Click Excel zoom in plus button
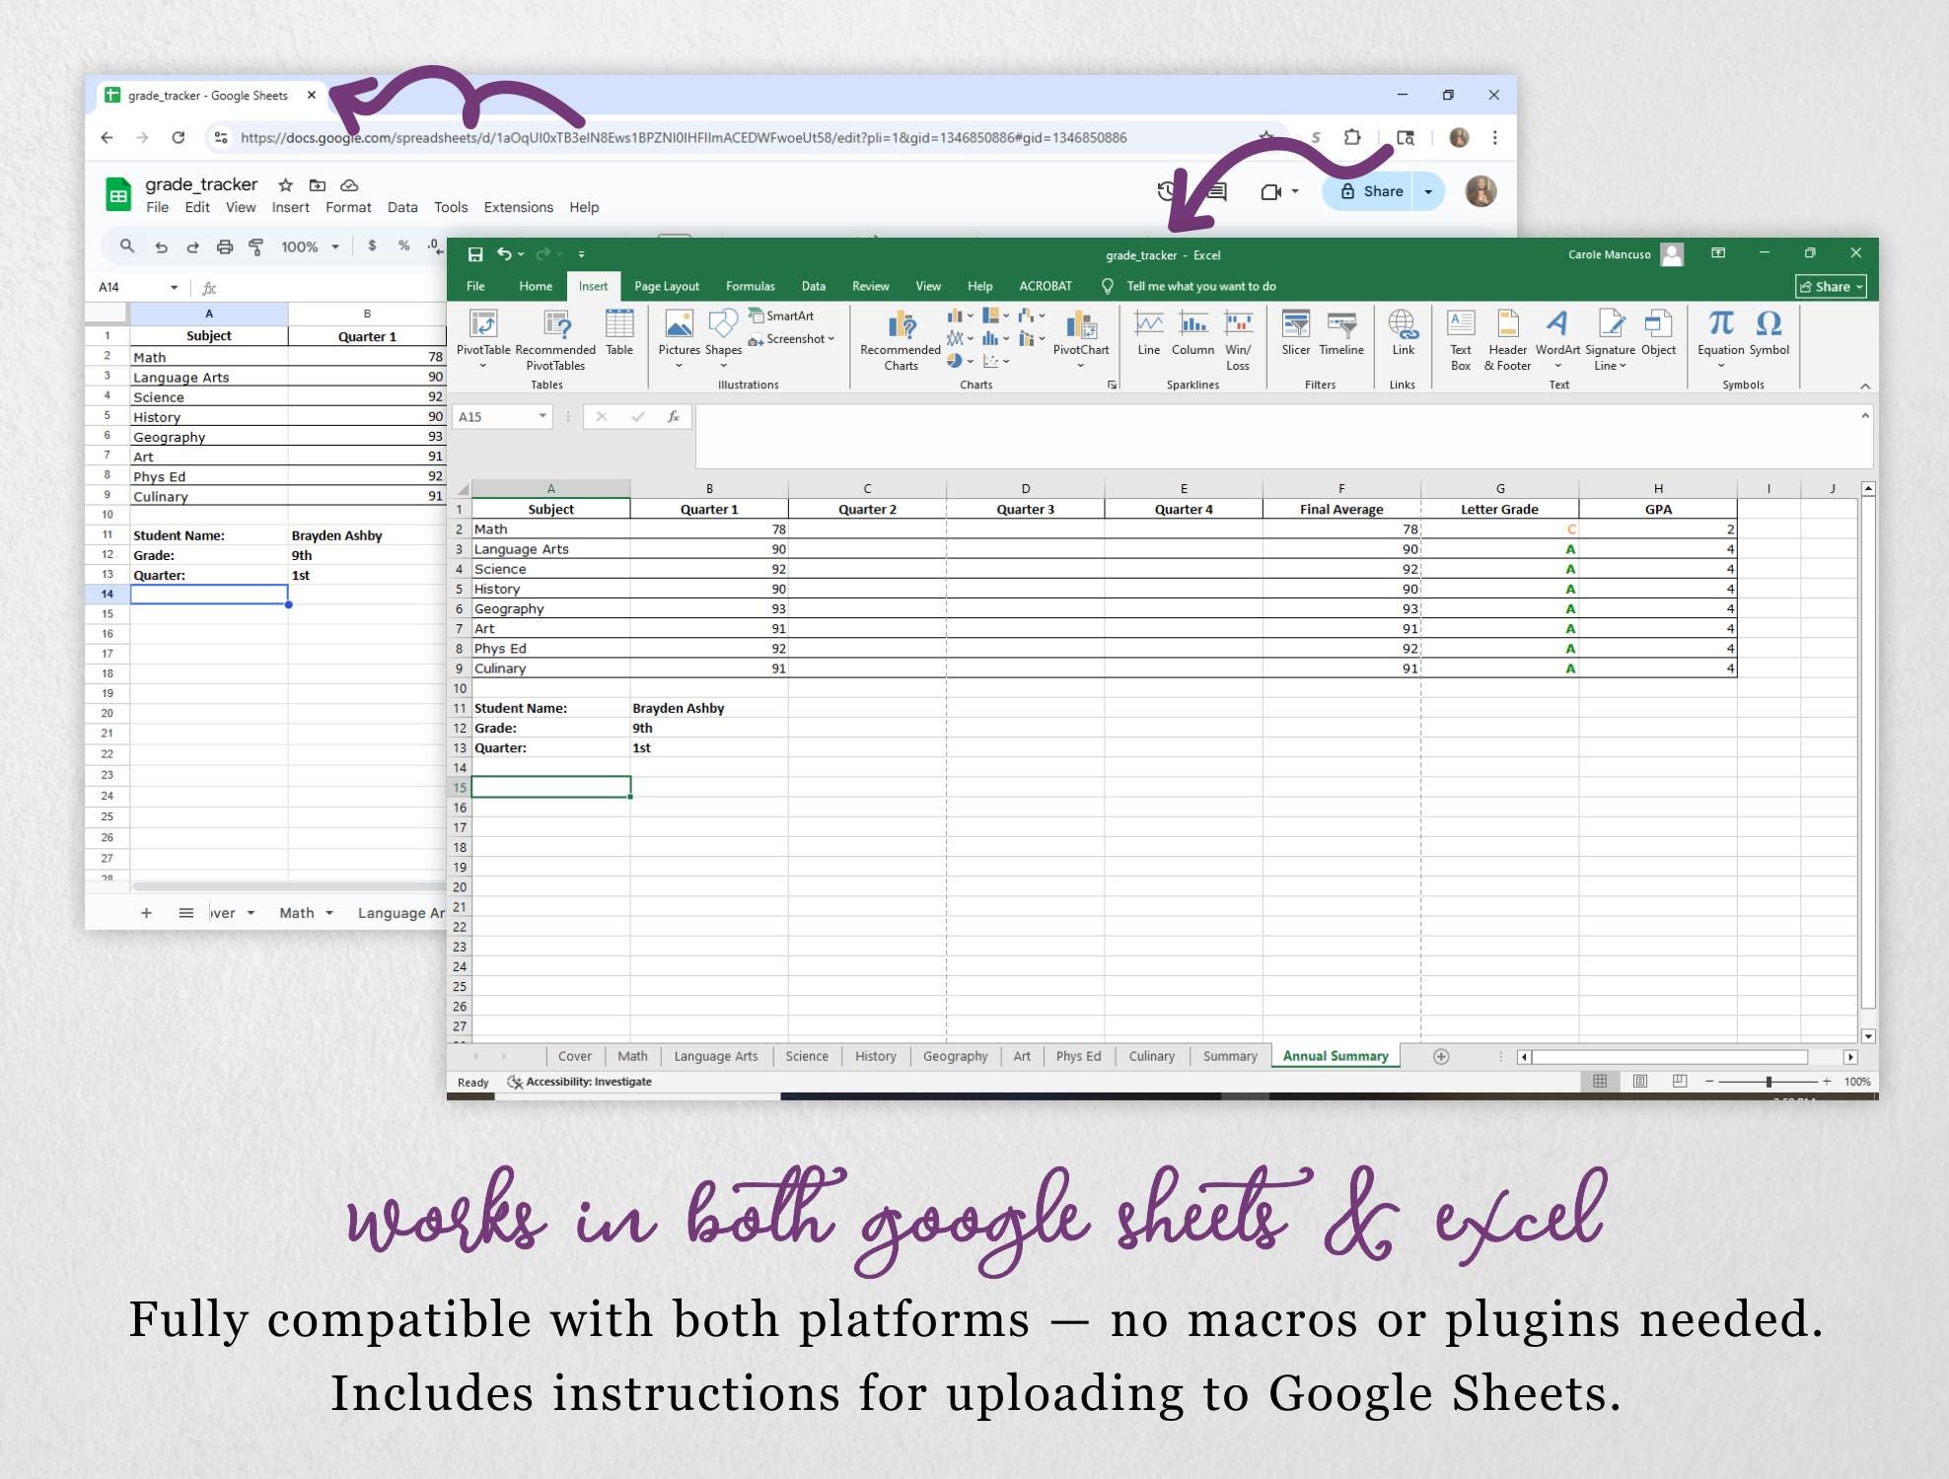This screenshot has height=1479, width=1949. click(x=1827, y=1082)
